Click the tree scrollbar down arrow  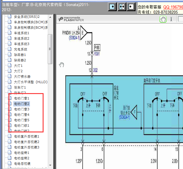[50, 165]
